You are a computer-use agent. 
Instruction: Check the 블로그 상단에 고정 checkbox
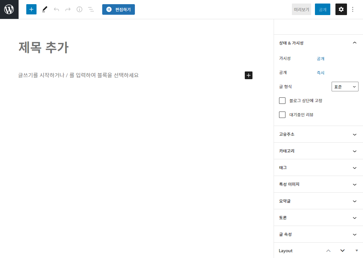(x=282, y=101)
